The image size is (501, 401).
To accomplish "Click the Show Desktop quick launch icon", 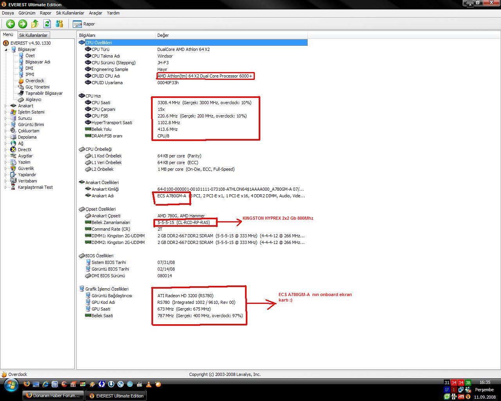I will [36, 384].
